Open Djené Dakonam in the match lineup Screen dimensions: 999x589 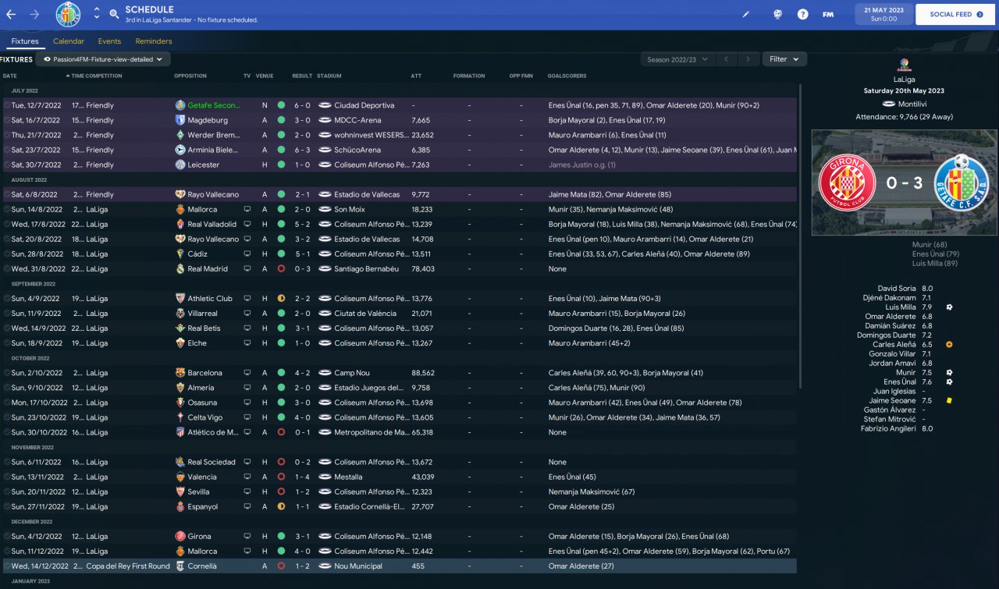coord(891,298)
